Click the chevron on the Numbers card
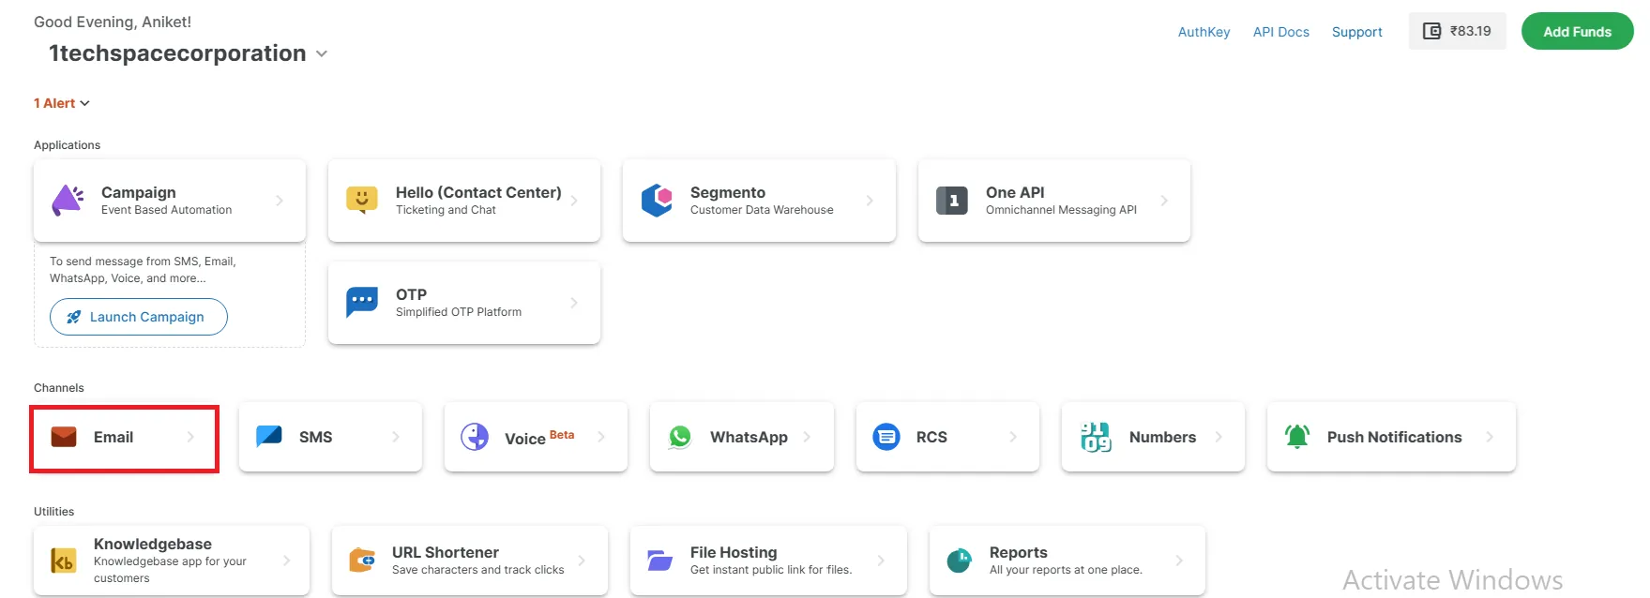 click(x=1219, y=437)
